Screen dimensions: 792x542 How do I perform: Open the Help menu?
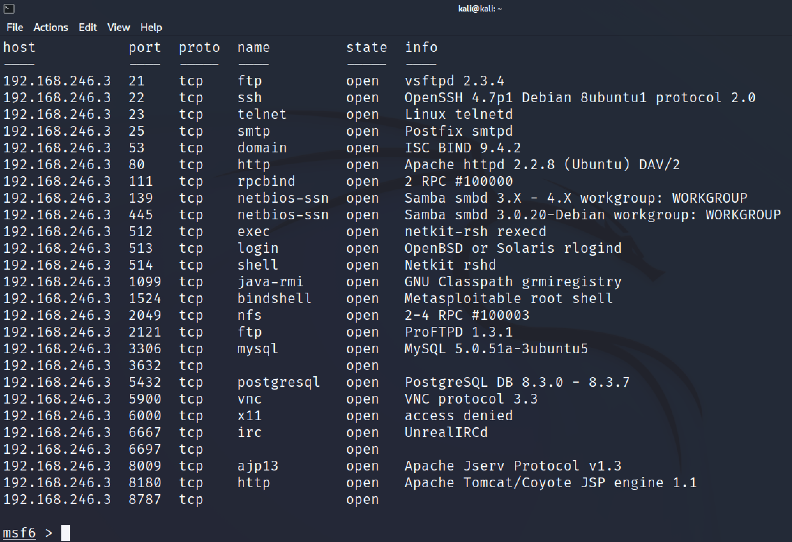tap(151, 28)
